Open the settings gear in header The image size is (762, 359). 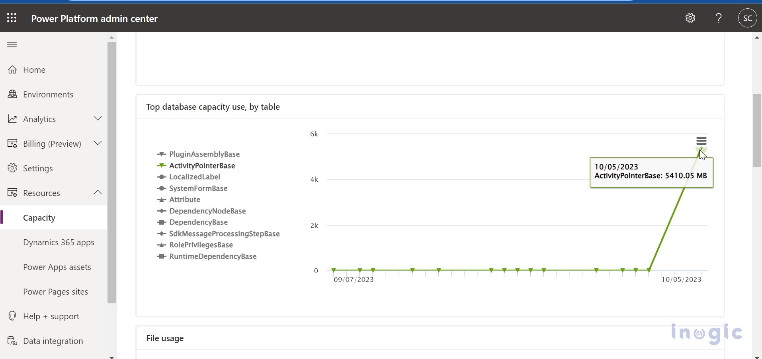[690, 18]
